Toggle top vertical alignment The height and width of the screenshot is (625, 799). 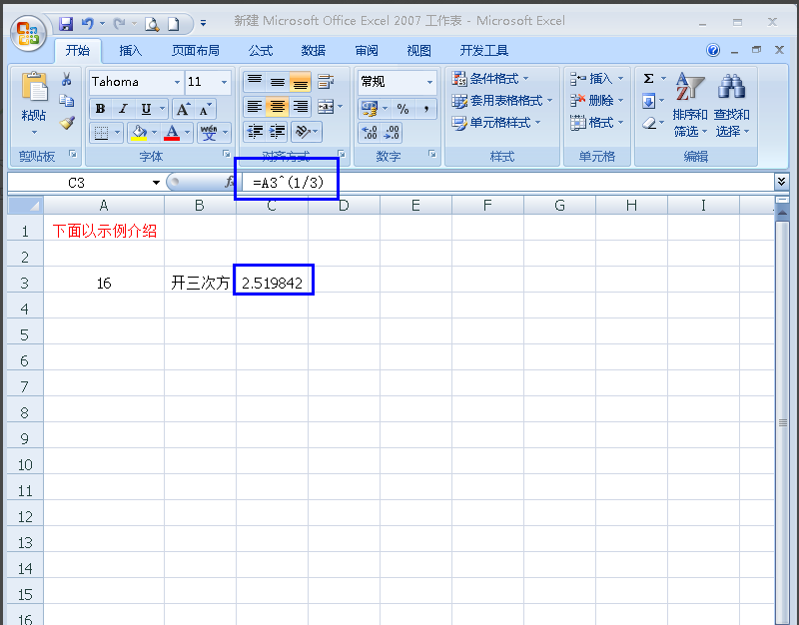pos(255,81)
